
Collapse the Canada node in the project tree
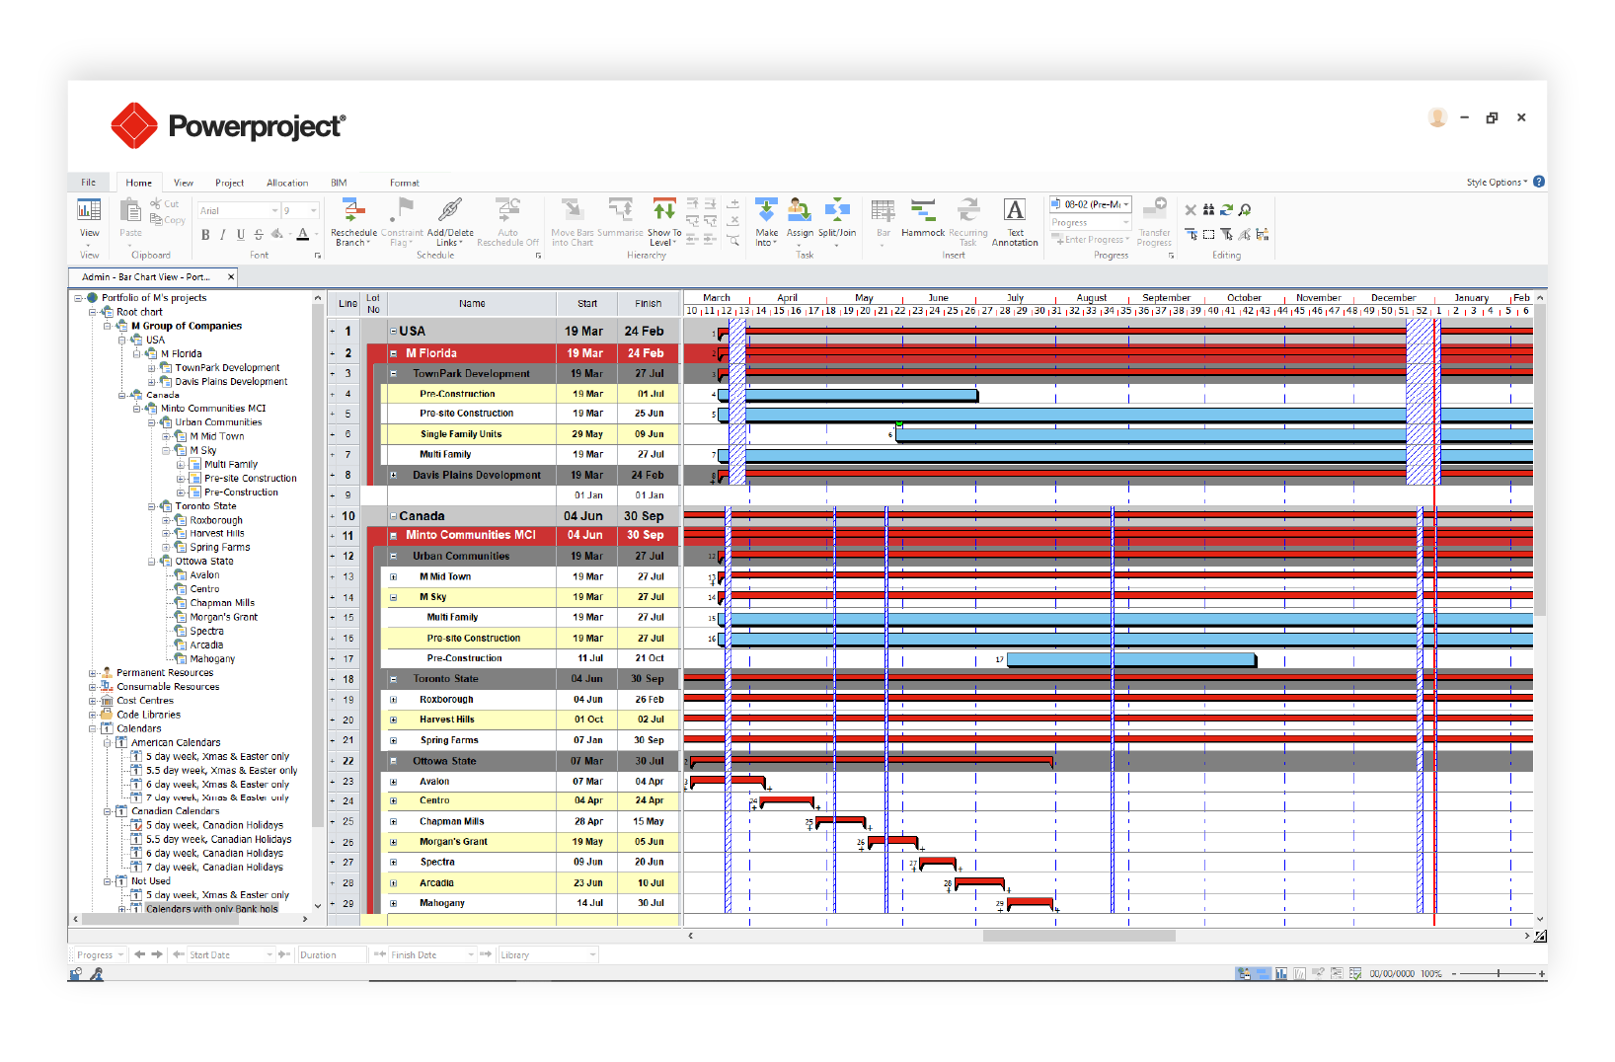(x=121, y=395)
